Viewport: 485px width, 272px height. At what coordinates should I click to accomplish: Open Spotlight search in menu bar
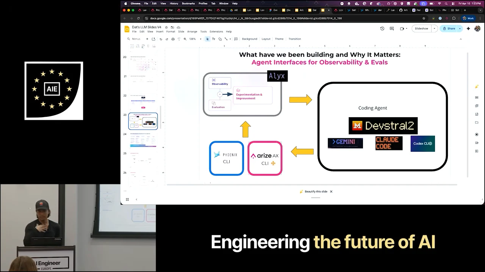[x=446, y=3]
